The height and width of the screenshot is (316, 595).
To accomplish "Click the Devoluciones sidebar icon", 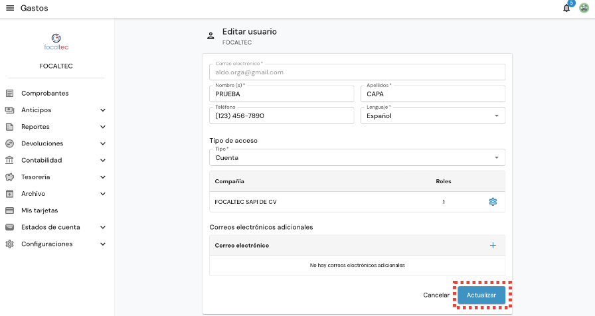I will point(9,143).
